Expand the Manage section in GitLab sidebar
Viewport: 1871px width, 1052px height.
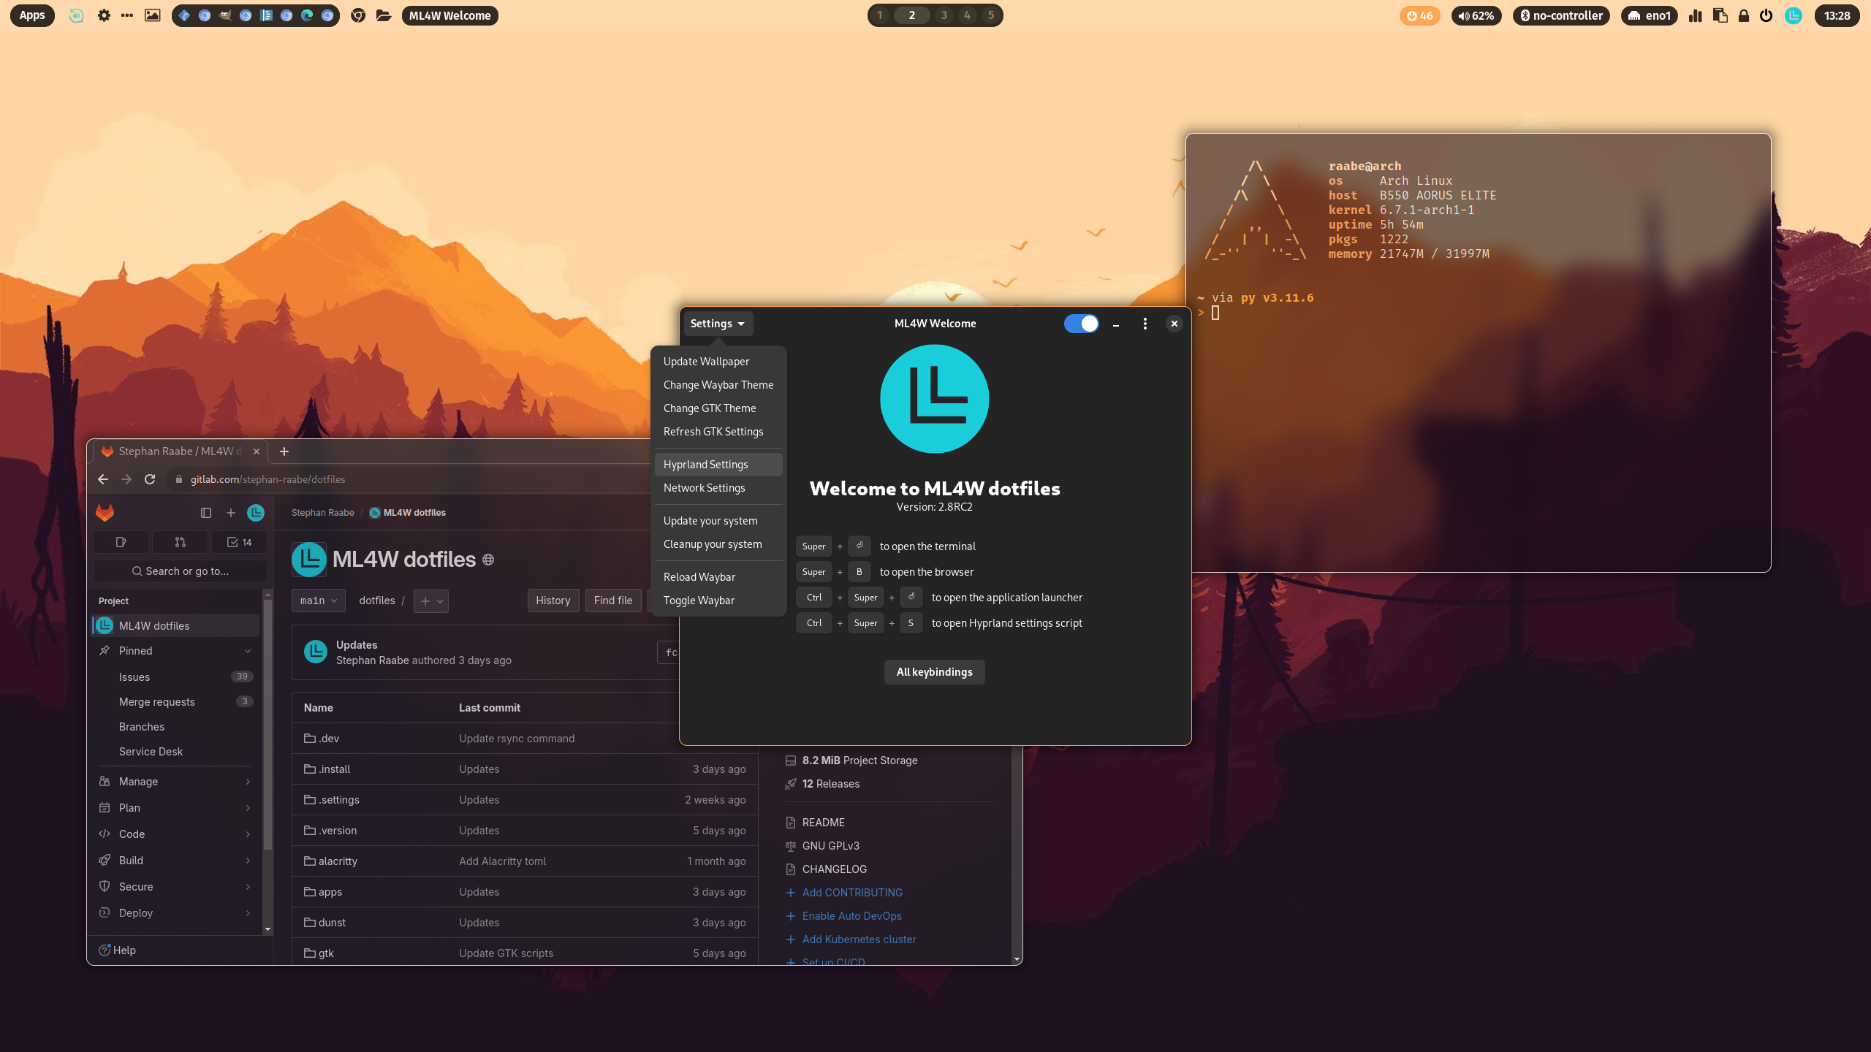coord(175,782)
